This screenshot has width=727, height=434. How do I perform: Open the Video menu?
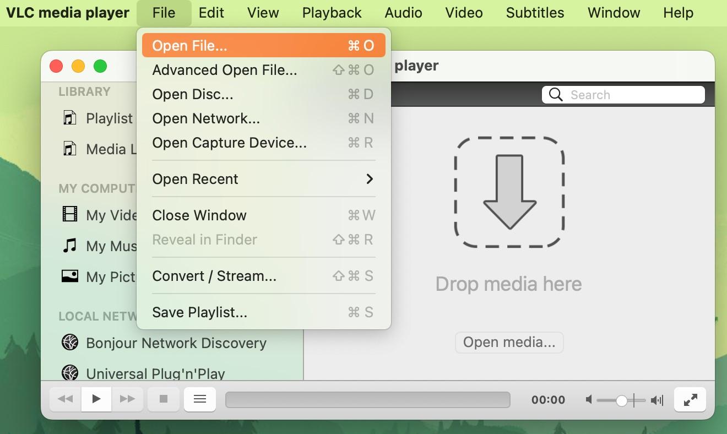[x=464, y=13]
